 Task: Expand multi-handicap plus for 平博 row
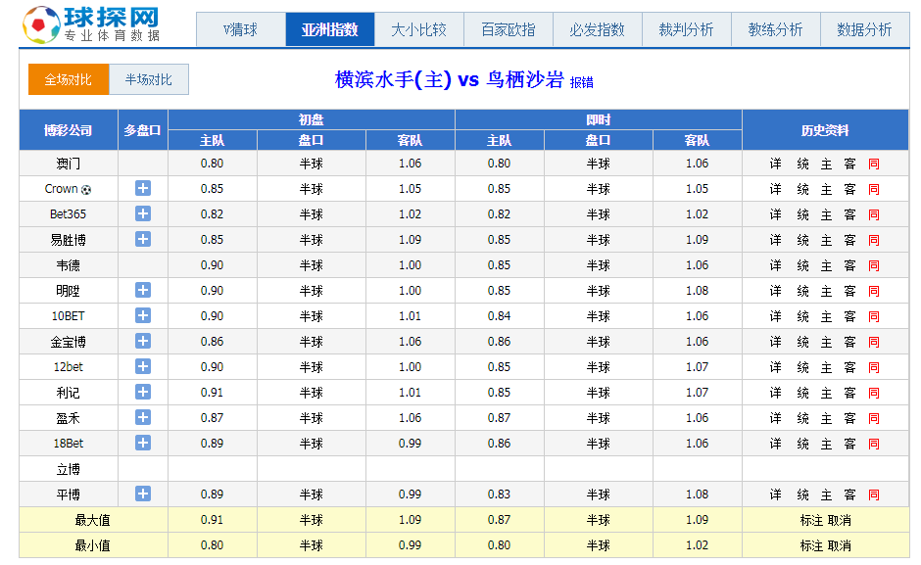(143, 494)
